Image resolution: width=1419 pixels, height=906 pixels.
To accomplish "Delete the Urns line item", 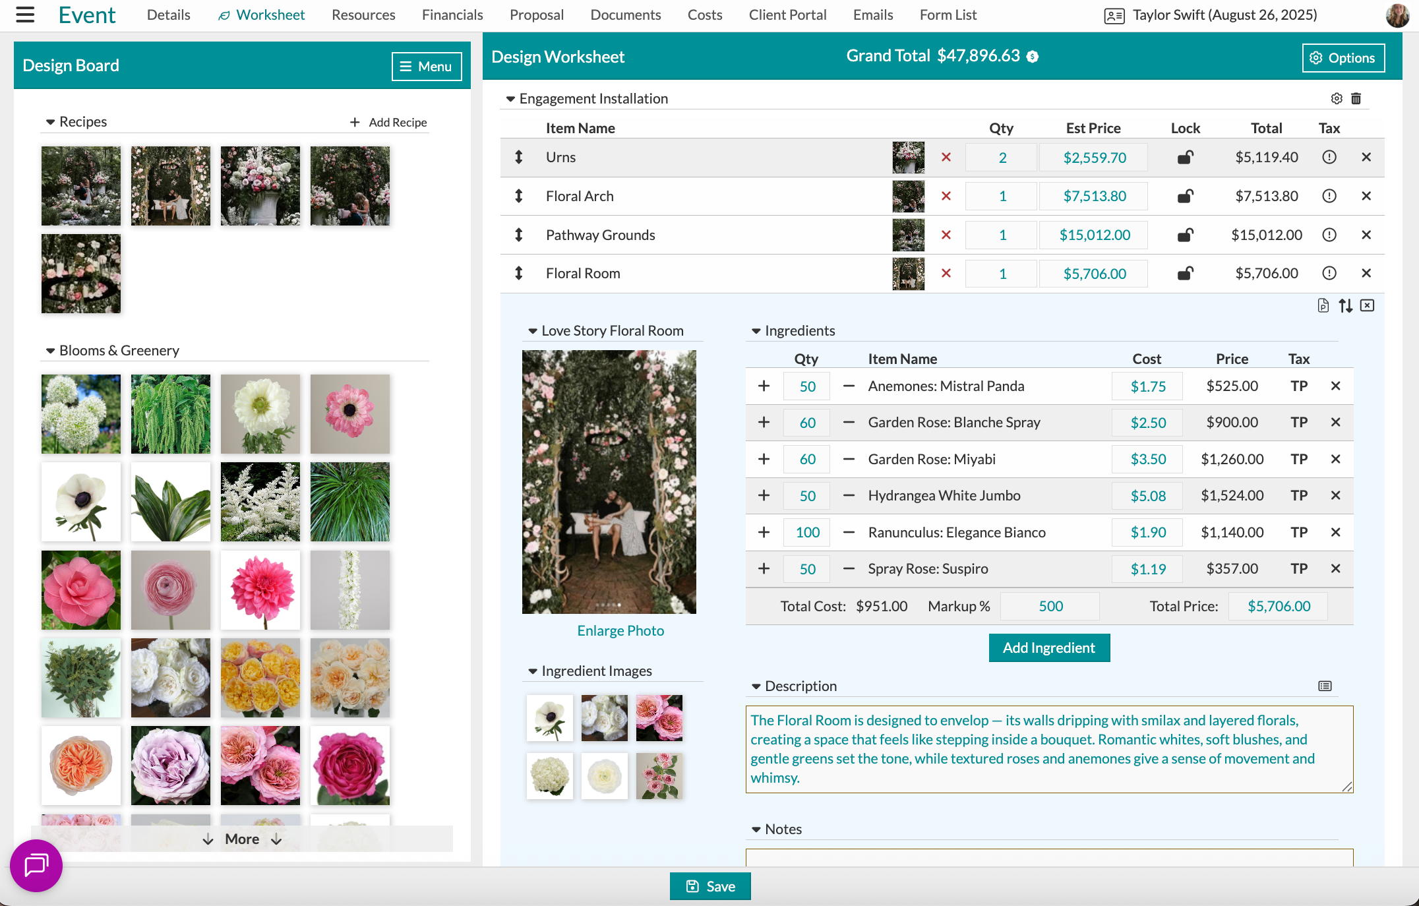I will tap(1366, 157).
